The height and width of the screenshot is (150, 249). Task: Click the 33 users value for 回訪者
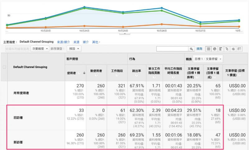coord(81,110)
